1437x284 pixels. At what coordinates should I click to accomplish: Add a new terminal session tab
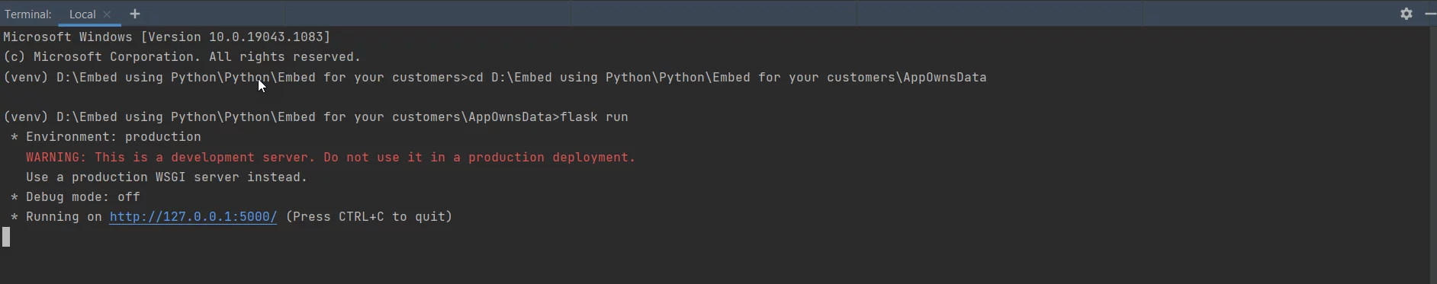coord(135,14)
